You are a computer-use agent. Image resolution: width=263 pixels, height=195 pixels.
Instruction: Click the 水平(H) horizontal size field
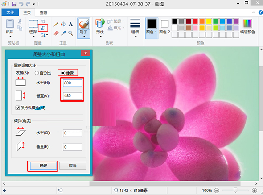tap(73, 83)
